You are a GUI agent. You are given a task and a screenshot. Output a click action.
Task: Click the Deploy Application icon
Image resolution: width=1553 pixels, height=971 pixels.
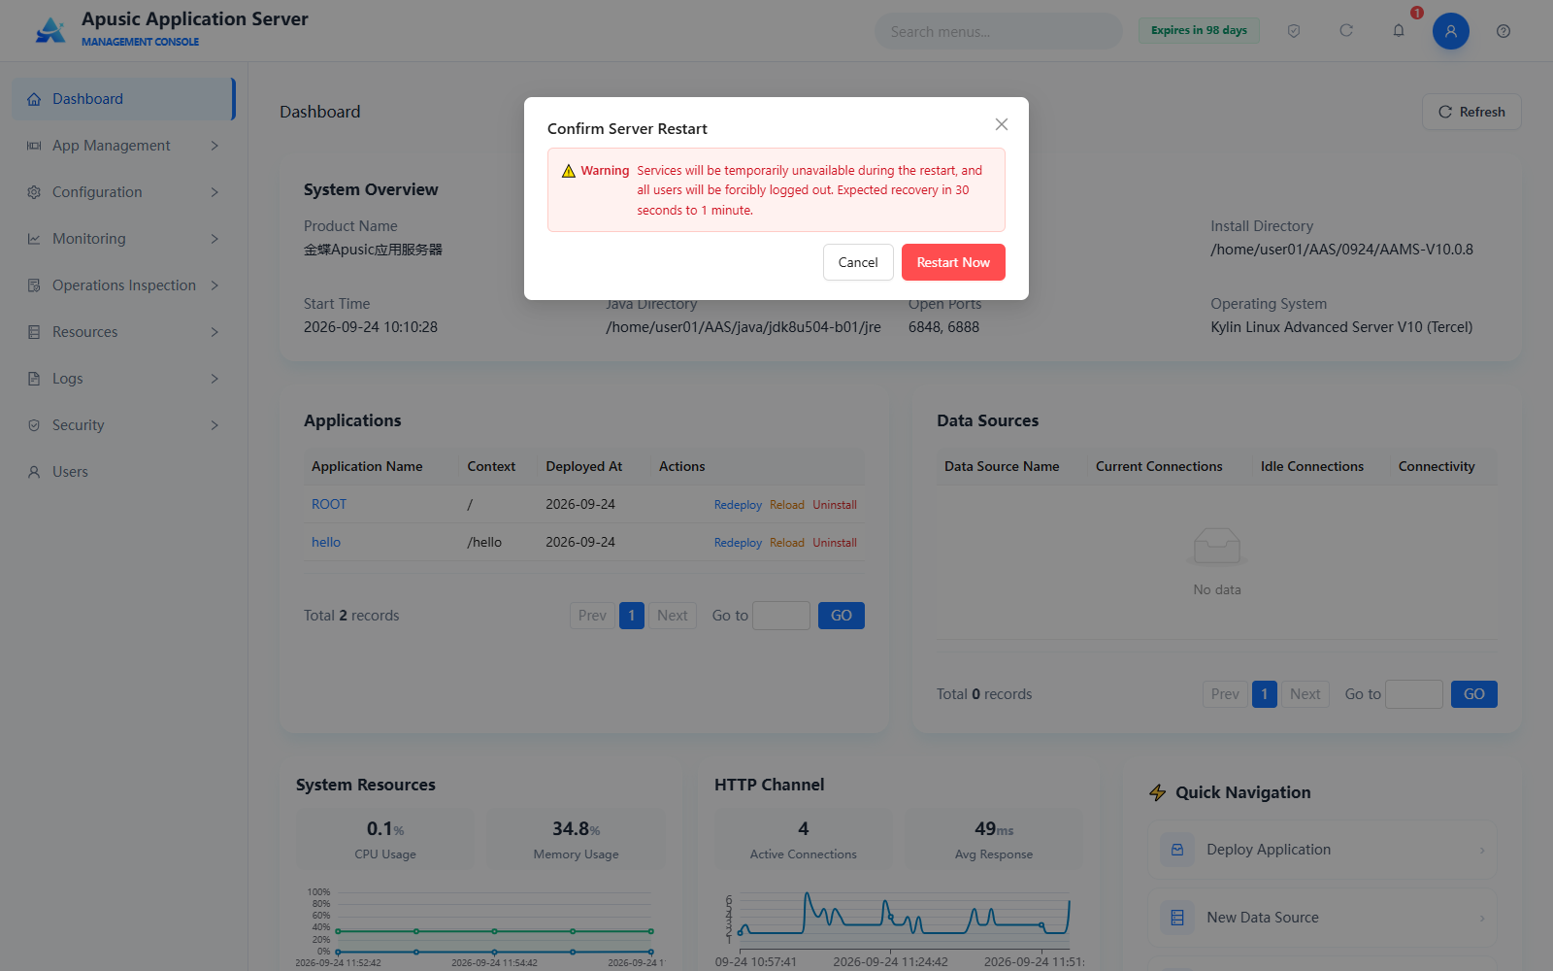pos(1177,850)
